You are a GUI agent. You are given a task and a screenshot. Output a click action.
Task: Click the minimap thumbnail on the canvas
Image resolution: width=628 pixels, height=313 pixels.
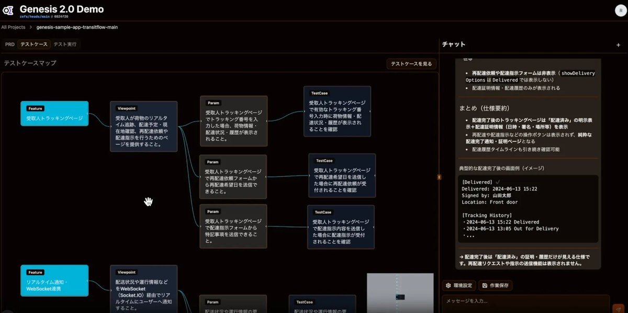(x=400, y=293)
